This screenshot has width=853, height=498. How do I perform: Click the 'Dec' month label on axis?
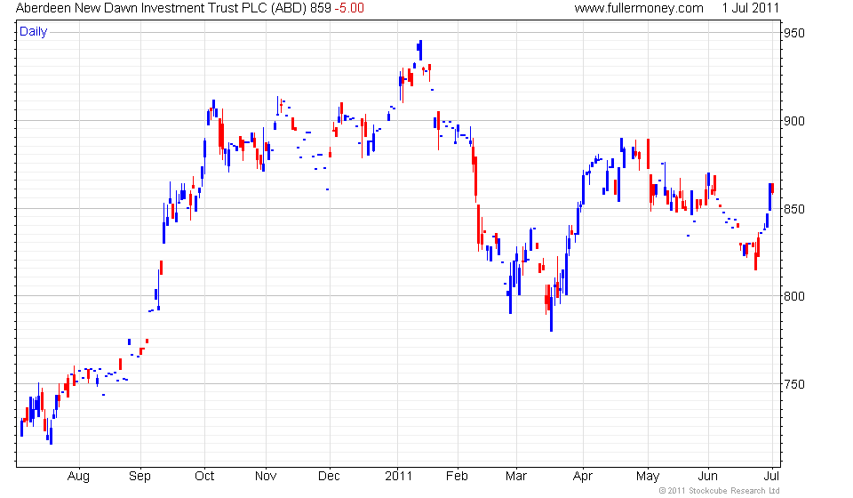pyautogui.click(x=329, y=477)
